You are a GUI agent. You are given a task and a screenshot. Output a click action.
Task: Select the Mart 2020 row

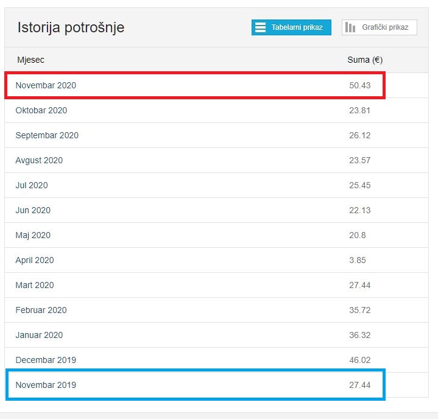pyautogui.click(x=216, y=285)
